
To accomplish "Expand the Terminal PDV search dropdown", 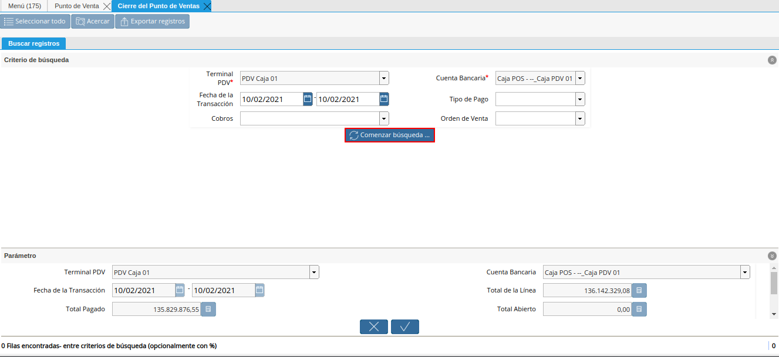I will pyautogui.click(x=384, y=78).
